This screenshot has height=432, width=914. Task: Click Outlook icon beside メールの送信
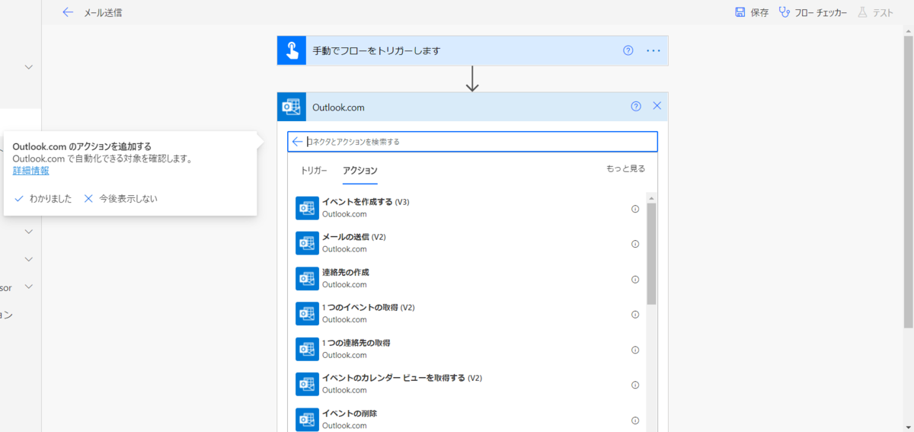[x=307, y=243]
